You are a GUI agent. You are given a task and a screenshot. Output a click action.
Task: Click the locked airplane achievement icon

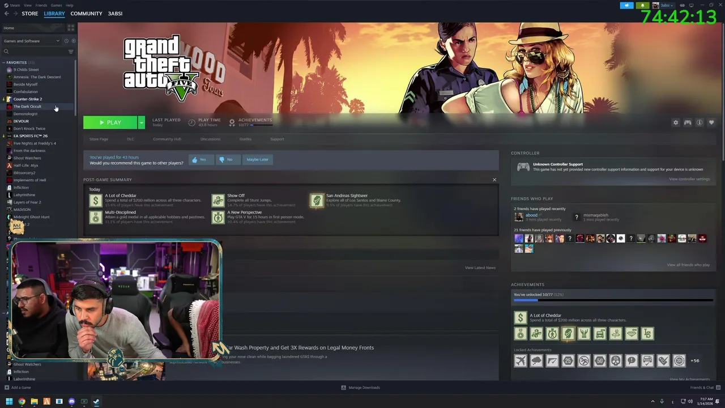(x=521, y=360)
